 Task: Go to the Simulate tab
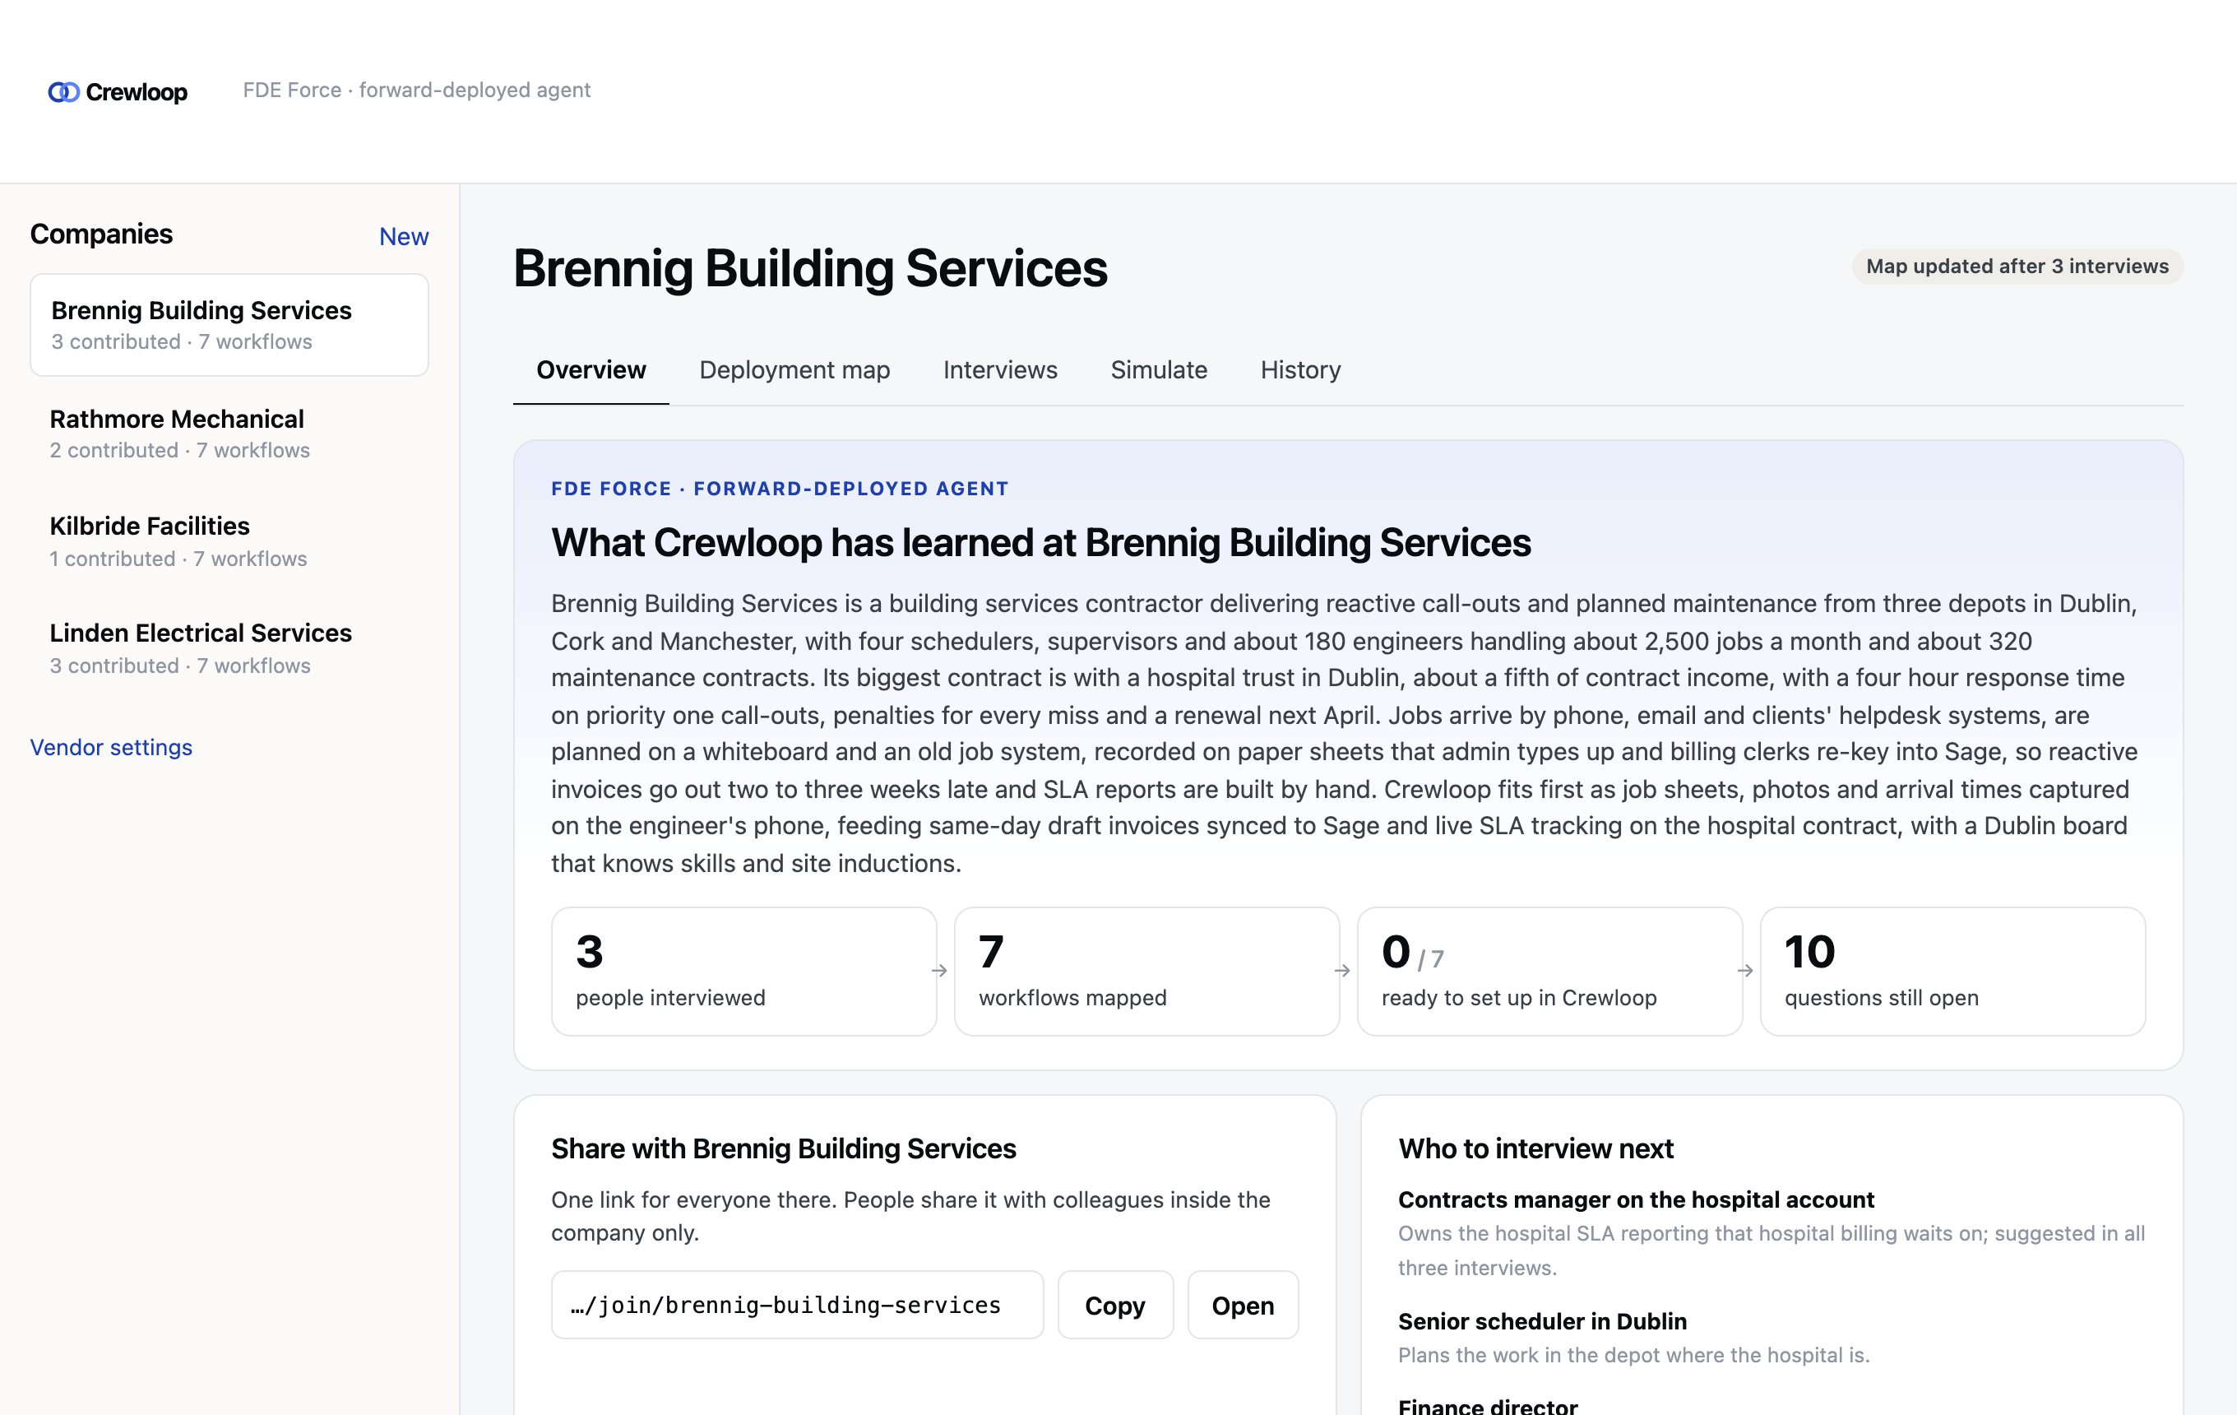[x=1159, y=369]
